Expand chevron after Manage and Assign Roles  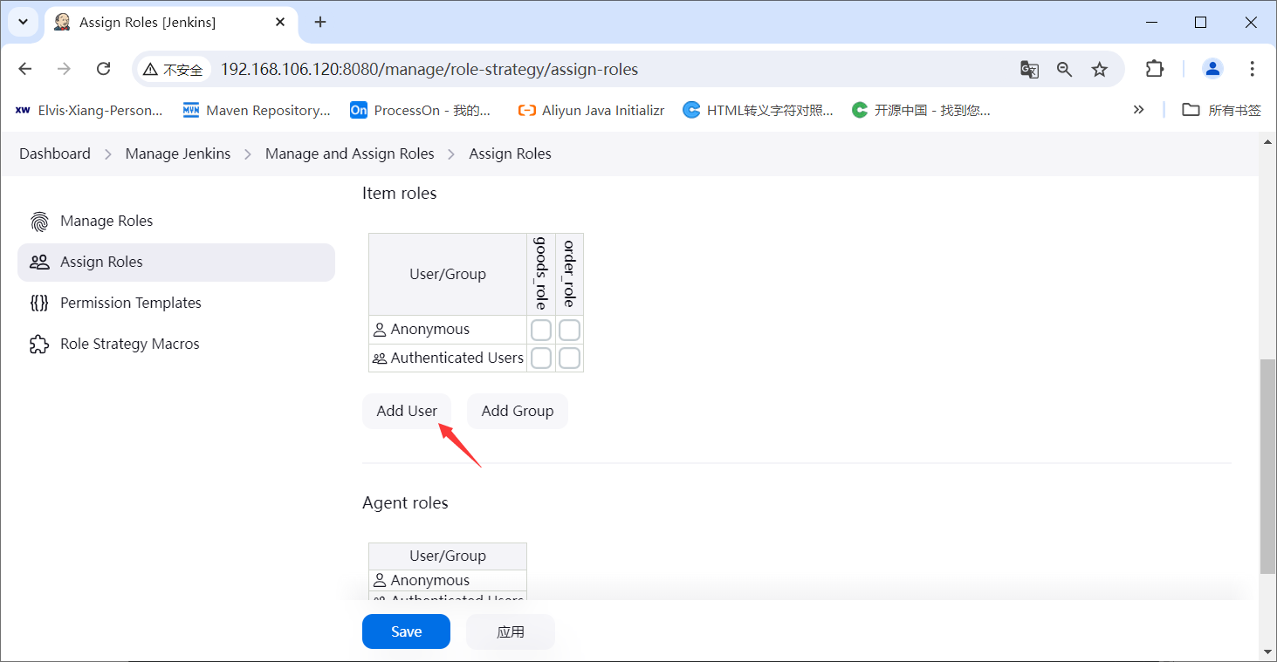tap(452, 154)
